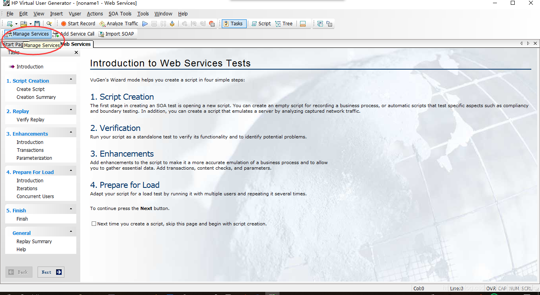The height and width of the screenshot is (295, 540).
Task: Click the Back button
Action: pos(19,272)
